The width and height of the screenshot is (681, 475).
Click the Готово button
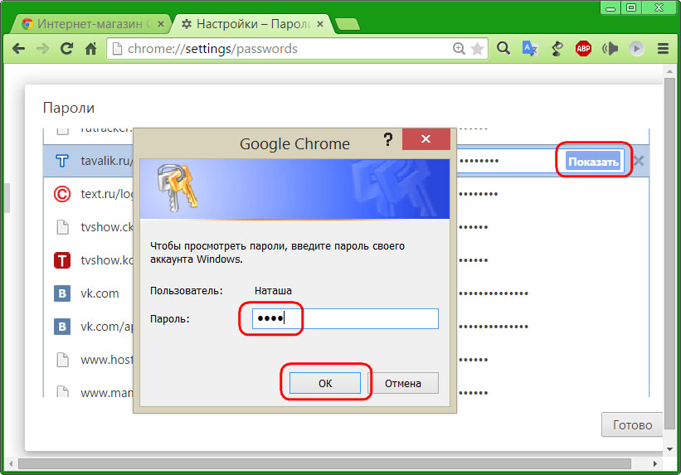click(632, 424)
